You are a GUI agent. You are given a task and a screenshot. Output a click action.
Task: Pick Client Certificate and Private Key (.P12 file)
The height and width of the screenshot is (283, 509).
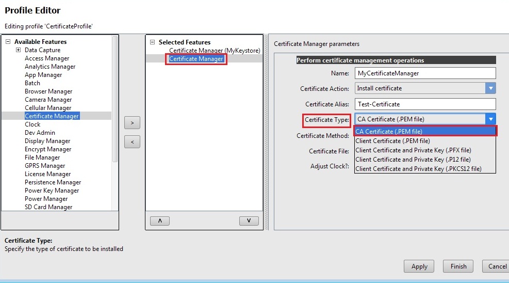pyautogui.click(x=413, y=160)
